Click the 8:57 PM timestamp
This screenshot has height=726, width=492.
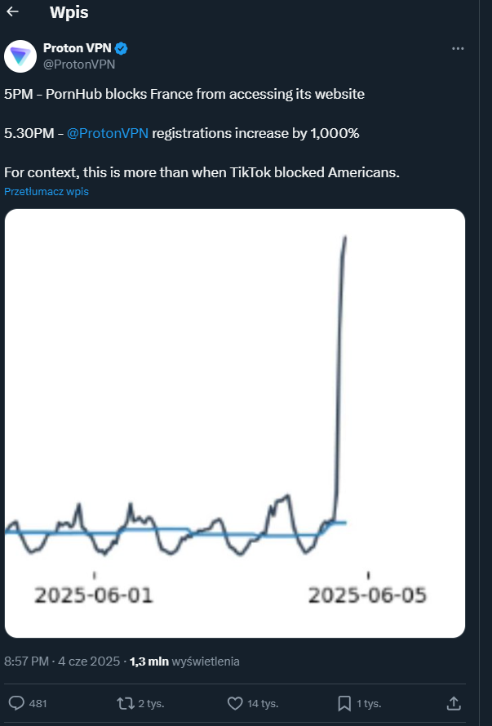[x=26, y=661]
